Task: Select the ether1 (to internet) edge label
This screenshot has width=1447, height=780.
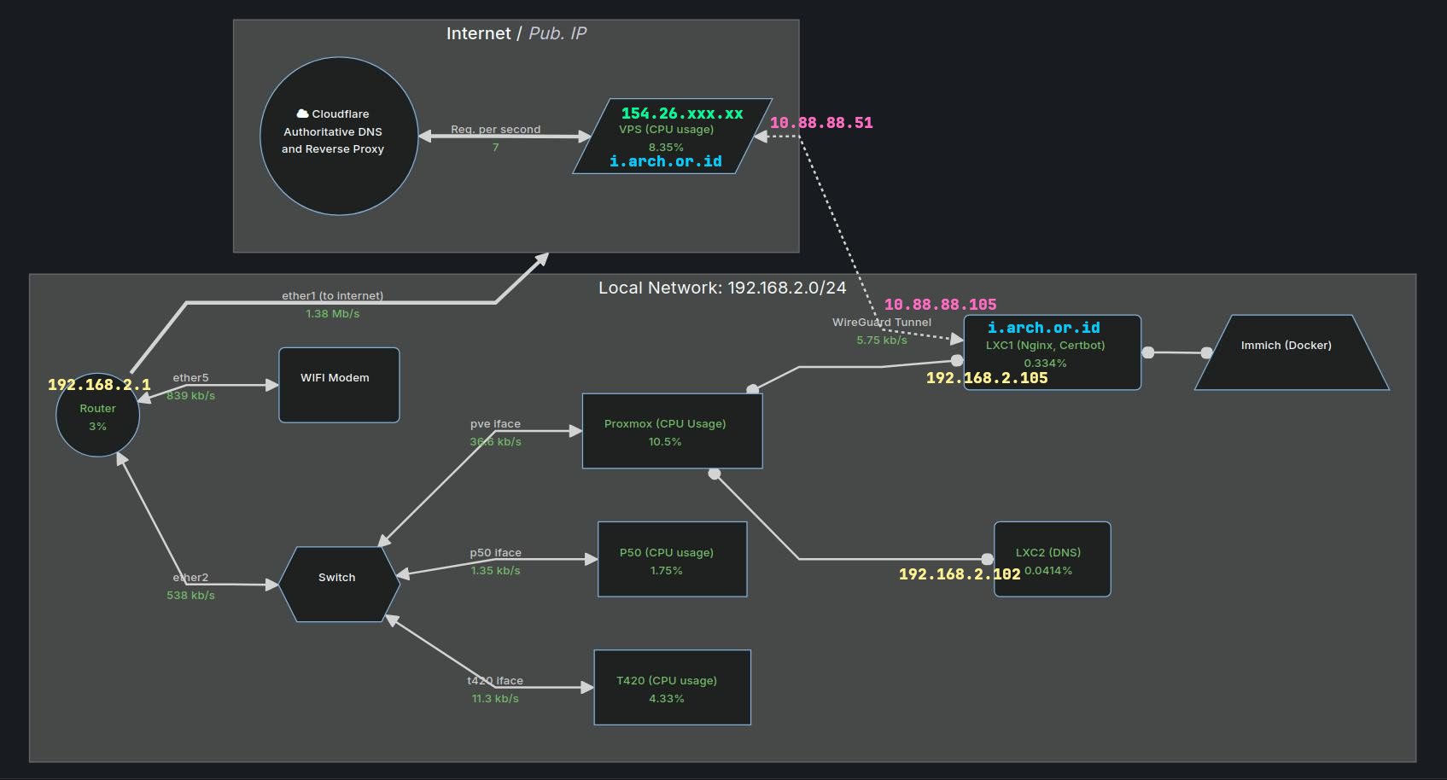Action: [x=333, y=296]
